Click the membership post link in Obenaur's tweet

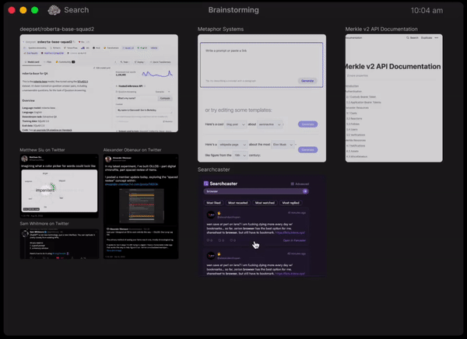pyautogui.click(x=132, y=184)
